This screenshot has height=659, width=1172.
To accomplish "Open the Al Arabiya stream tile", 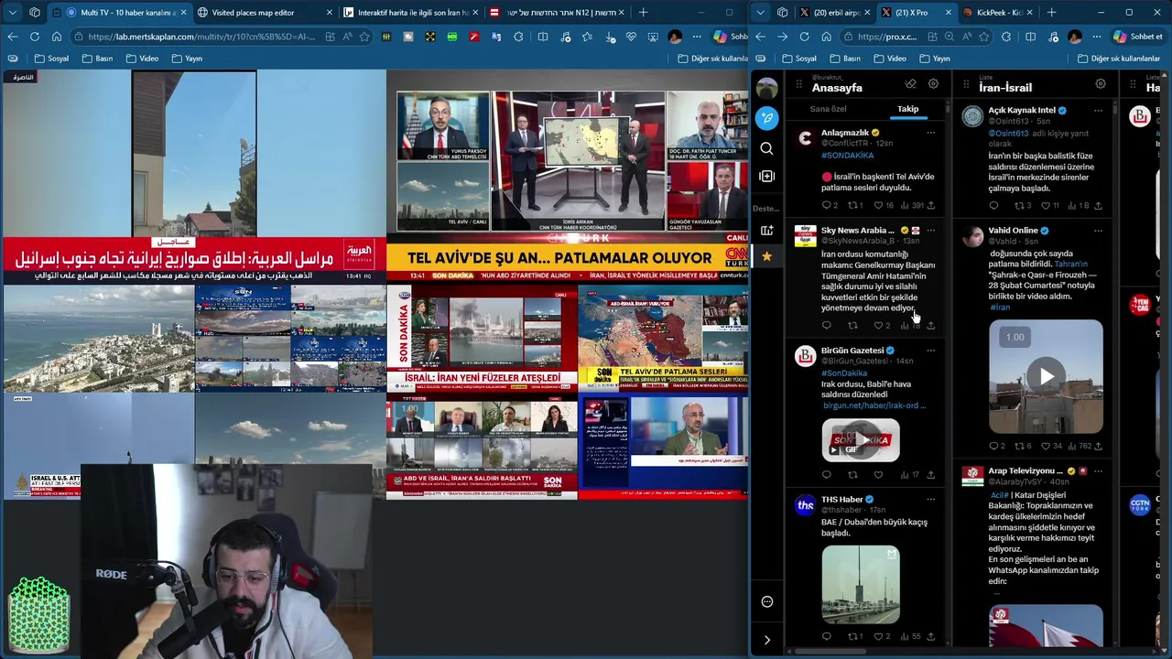I will [x=193, y=177].
